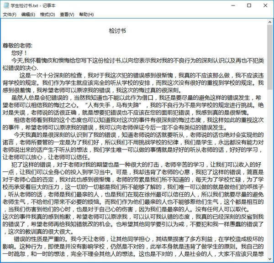Click the line starting 今天,我怀着愧疚和懊悔
This screenshot has height=263, width=274.
[x=138, y=61]
